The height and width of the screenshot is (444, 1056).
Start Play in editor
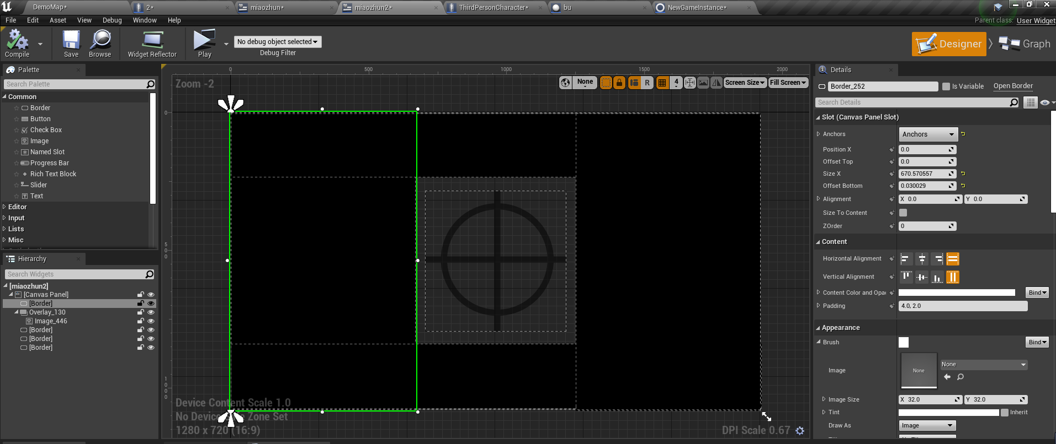tap(204, 44)
